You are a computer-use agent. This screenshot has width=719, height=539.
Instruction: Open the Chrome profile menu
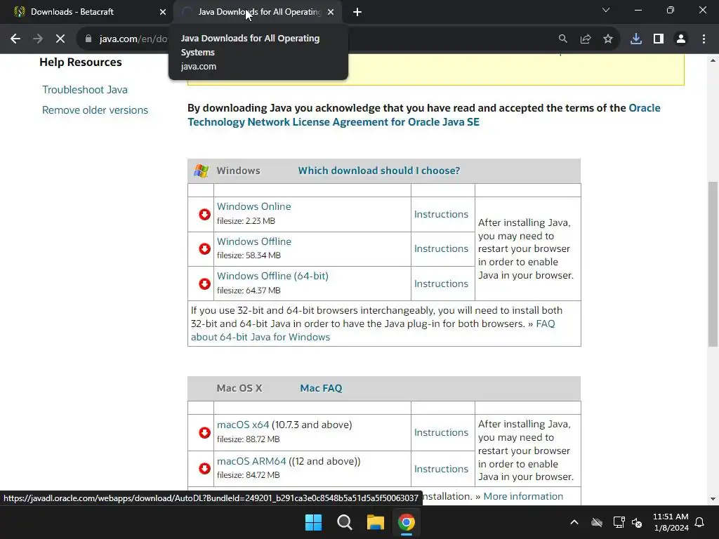681,39
